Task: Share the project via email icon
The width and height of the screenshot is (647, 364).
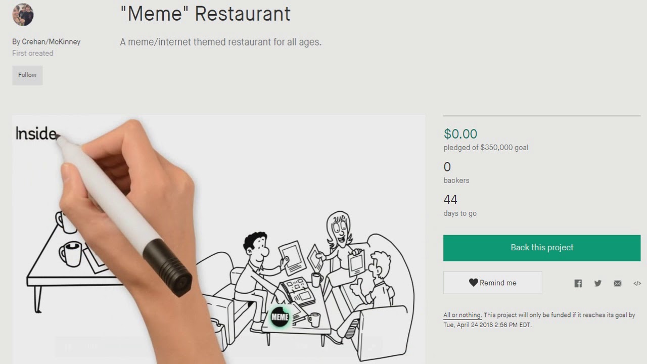Action: [618, 284]
